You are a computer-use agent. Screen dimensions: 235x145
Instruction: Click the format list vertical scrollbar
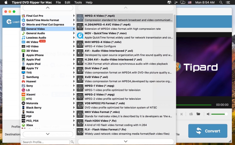(174, 38)
